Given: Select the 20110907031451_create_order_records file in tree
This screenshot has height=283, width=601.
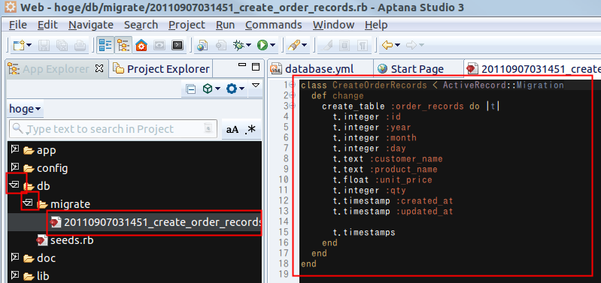Looking at the screenshot, I should (x=156, y=222).
